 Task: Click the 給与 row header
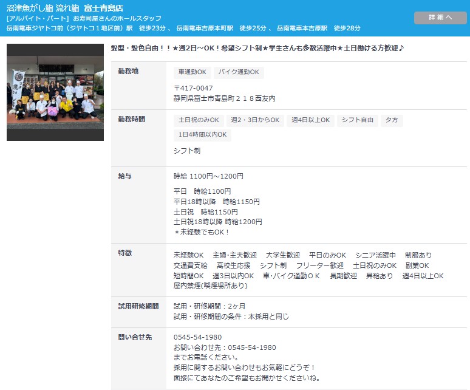tap(124, 176)
